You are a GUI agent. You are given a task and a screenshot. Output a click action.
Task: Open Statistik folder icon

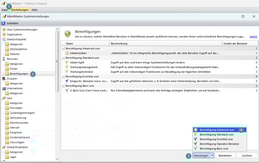tap(7, 54)
